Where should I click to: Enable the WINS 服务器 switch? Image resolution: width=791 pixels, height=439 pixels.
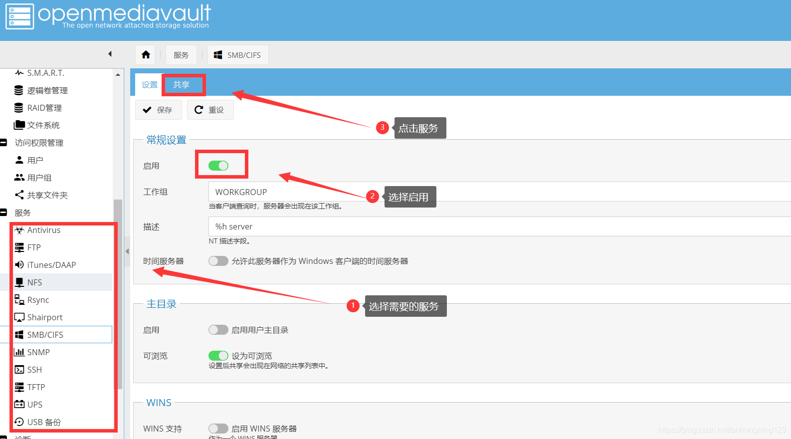pyautogui.click(x=218, y=429)
